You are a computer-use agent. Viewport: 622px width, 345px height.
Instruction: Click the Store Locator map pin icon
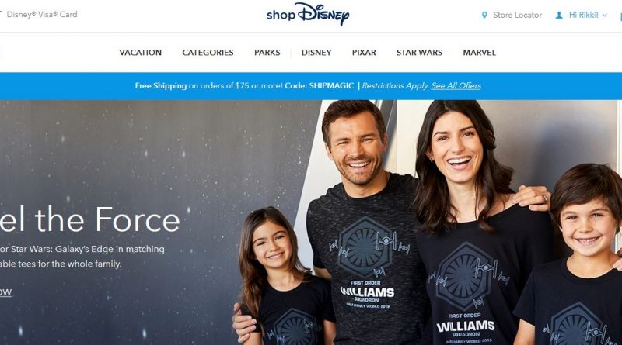(484, 15)
